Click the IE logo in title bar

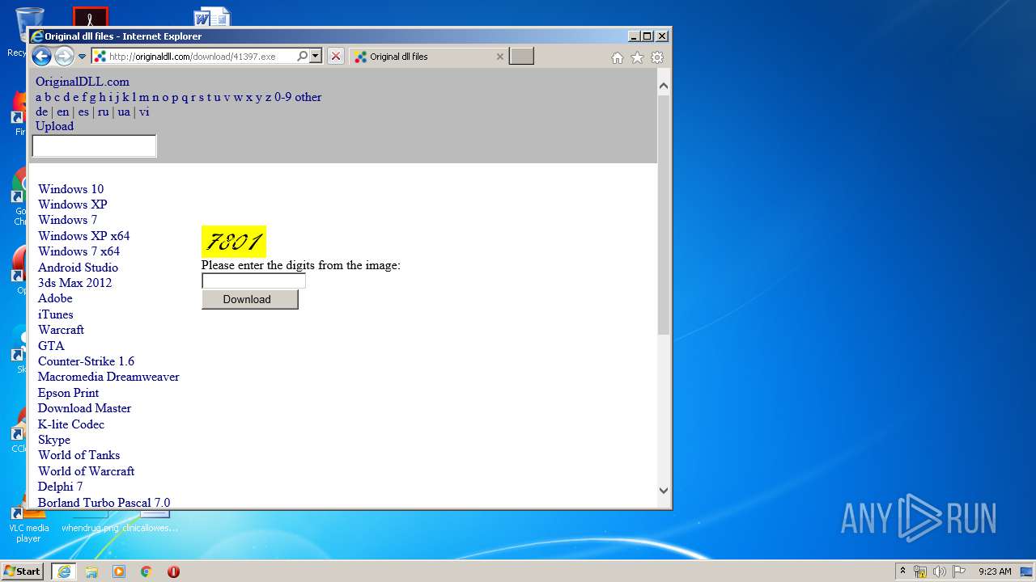(x=36, y=36)
